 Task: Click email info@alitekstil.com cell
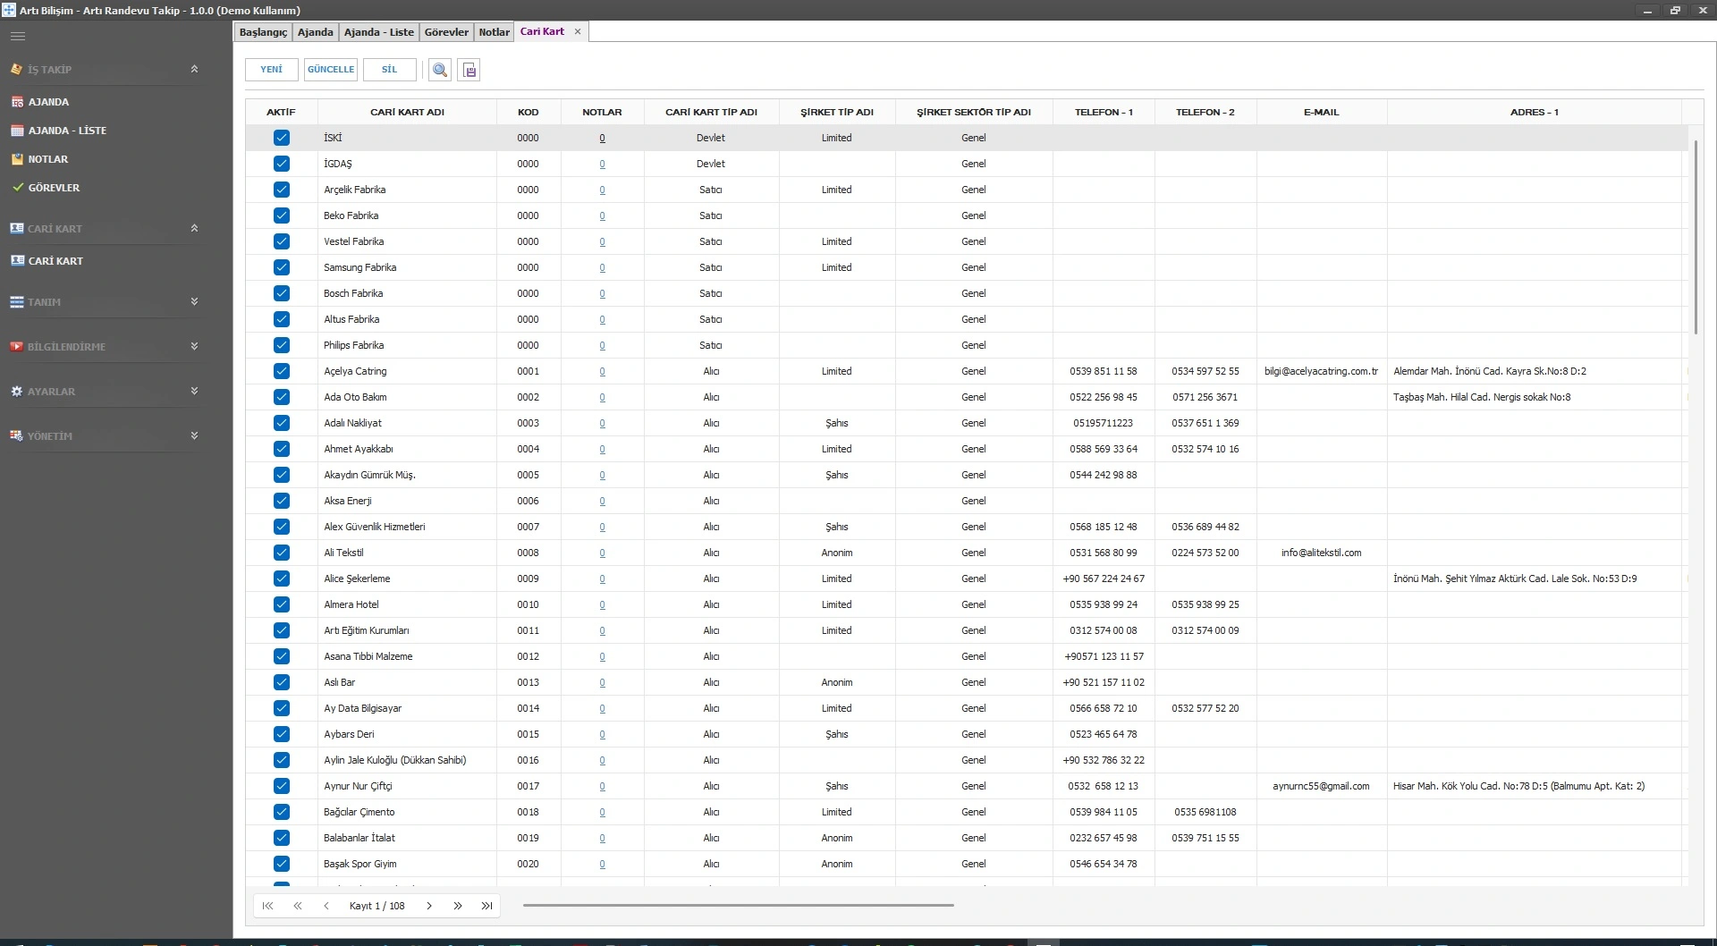tap(1321, 553)
